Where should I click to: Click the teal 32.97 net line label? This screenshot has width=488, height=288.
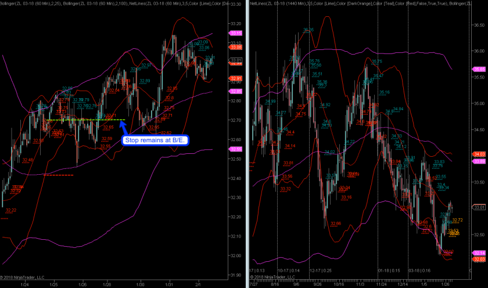tap(146, 65)
